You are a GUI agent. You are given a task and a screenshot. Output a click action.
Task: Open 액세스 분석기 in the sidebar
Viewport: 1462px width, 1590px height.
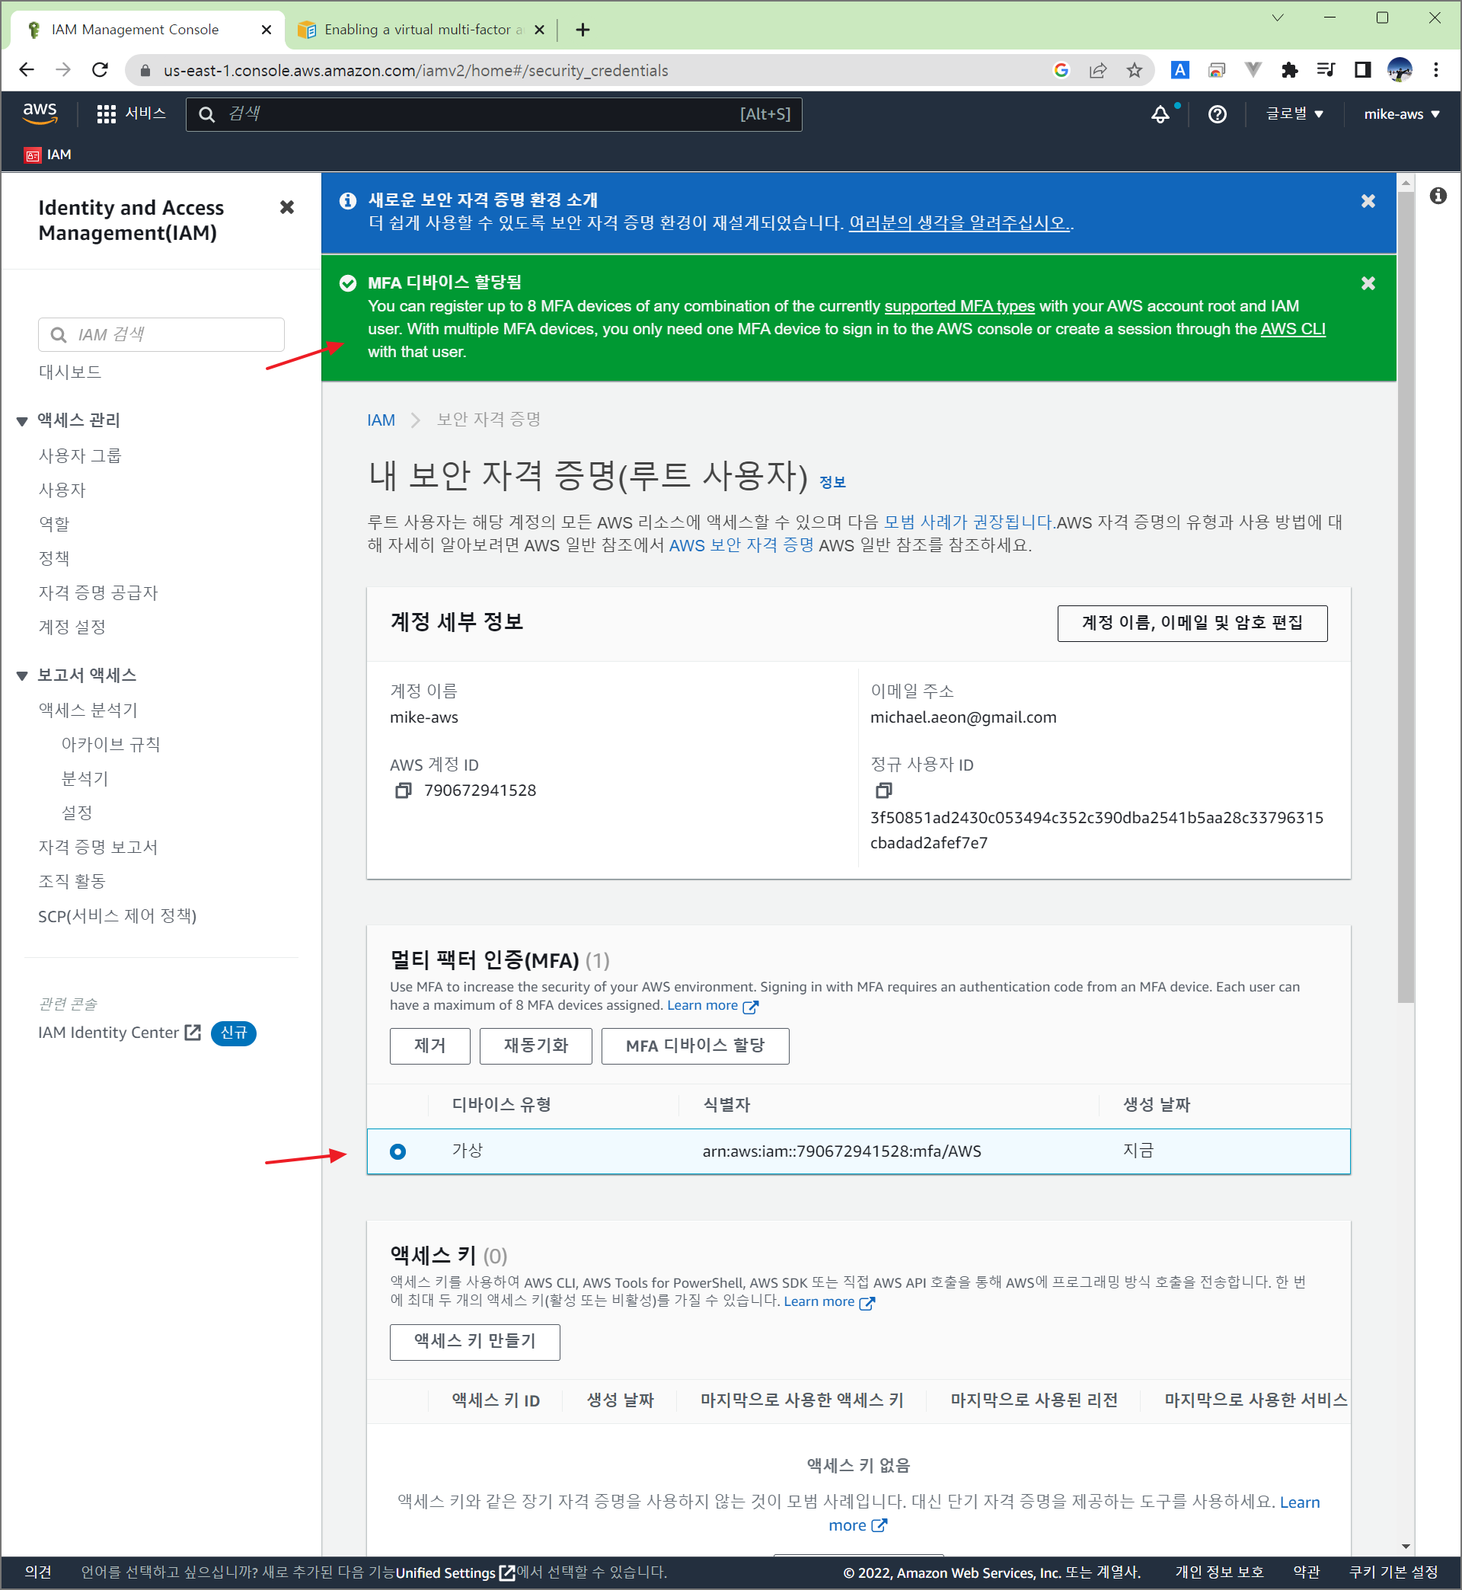point(88,710)
